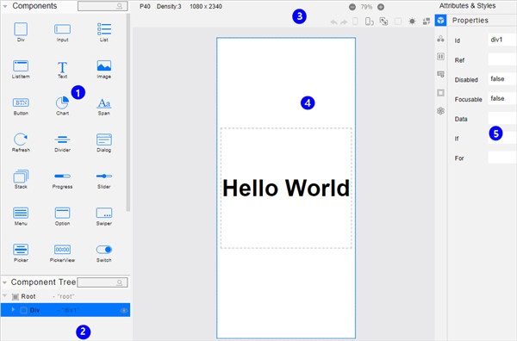This screenshot has width=517, height=341.
Task: Click the P40 device label
Action: 145,7
